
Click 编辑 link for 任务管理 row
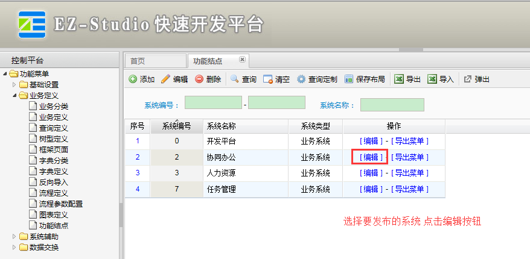(371, 189)
